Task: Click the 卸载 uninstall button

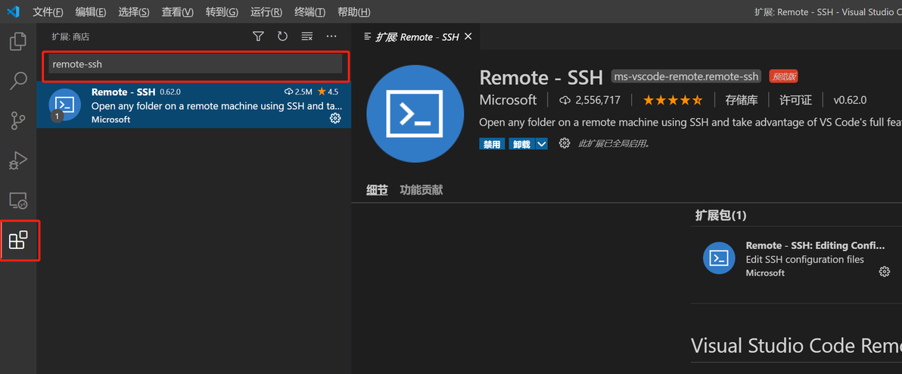Action: pyautogui.click(x=522, y=144)
